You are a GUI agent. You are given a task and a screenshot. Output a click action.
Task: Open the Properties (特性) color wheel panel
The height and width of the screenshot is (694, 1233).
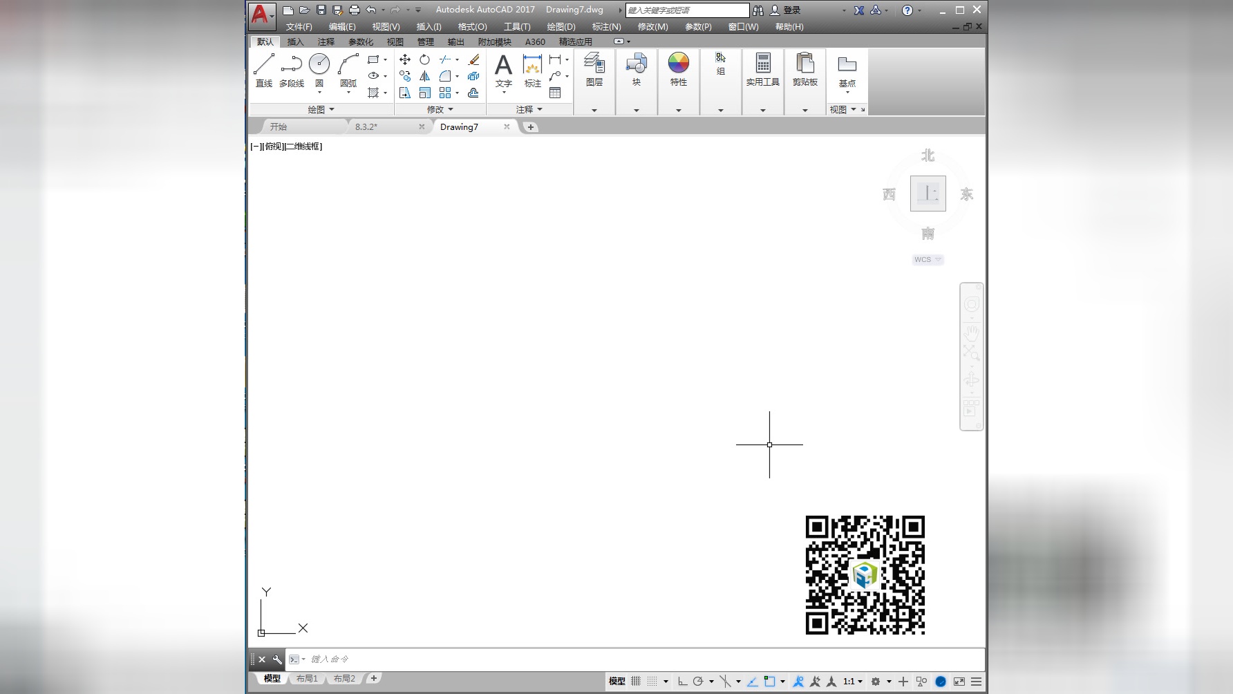click(x=679, y=69)
